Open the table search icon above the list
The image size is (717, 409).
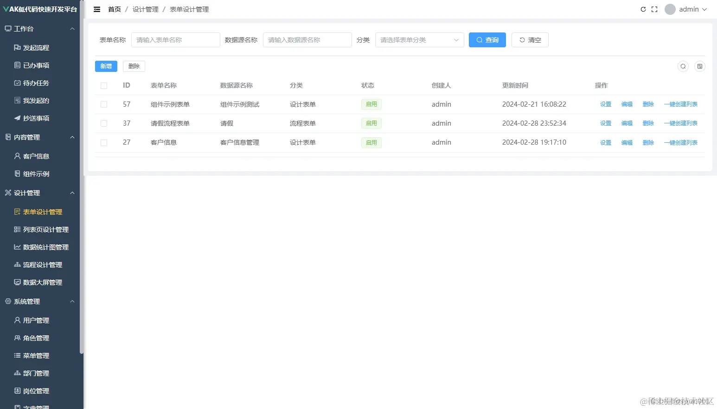[683, 66]
